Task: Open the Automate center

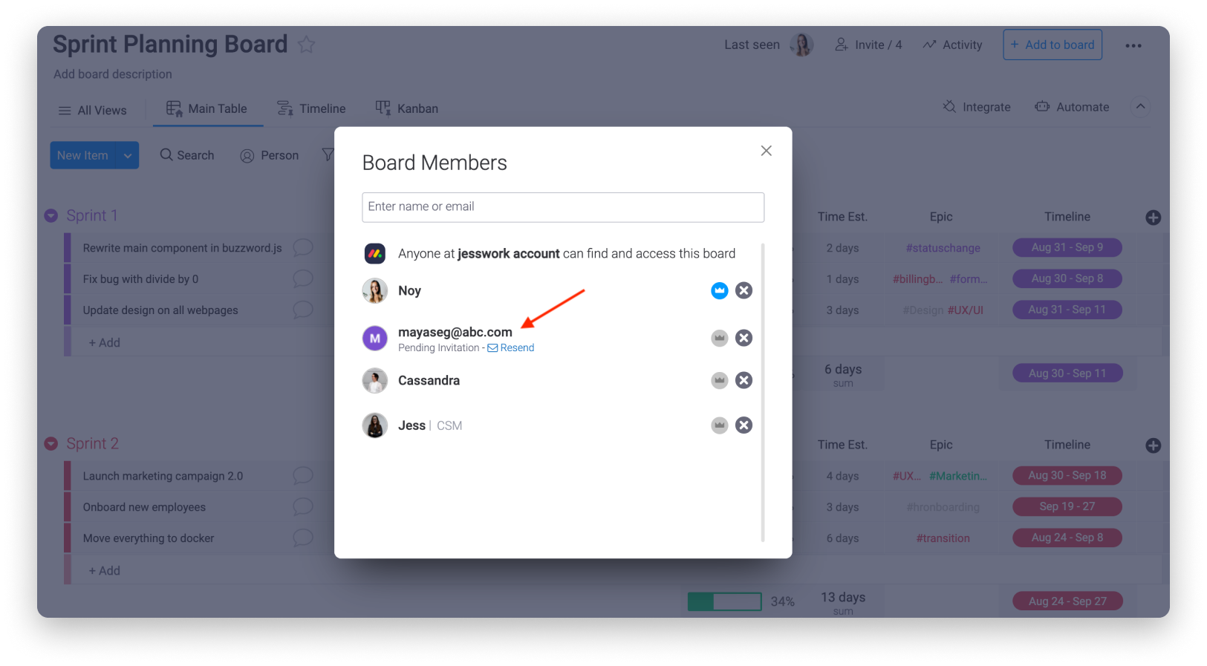Action: [1072, 107]
